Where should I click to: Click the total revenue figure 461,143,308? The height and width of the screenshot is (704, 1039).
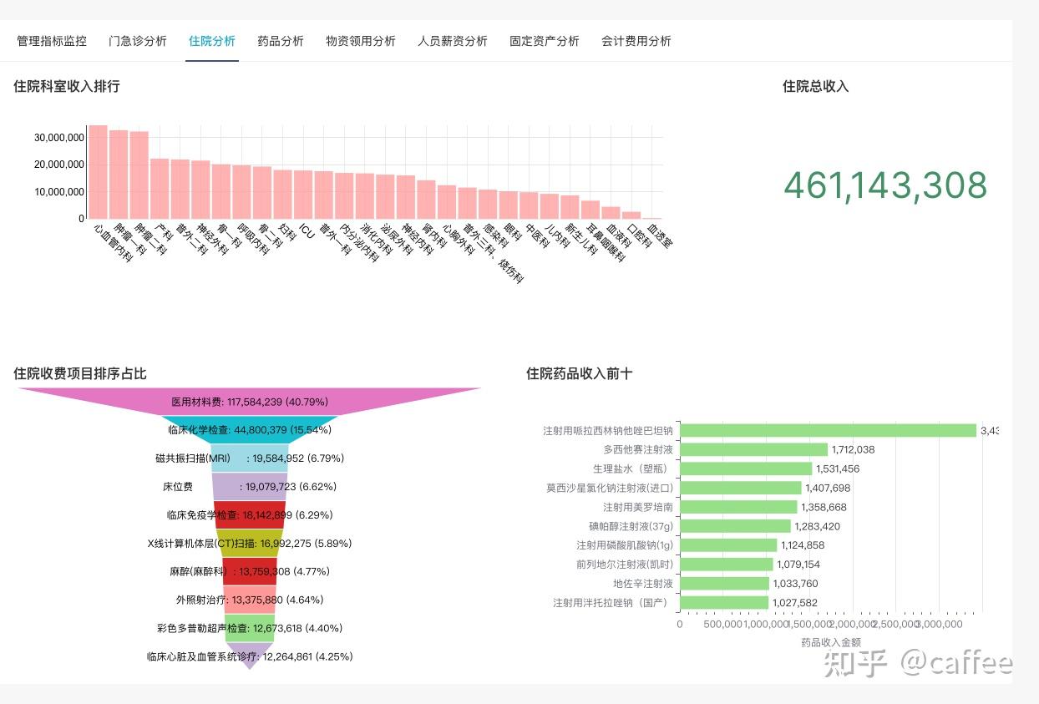point(885,187)
